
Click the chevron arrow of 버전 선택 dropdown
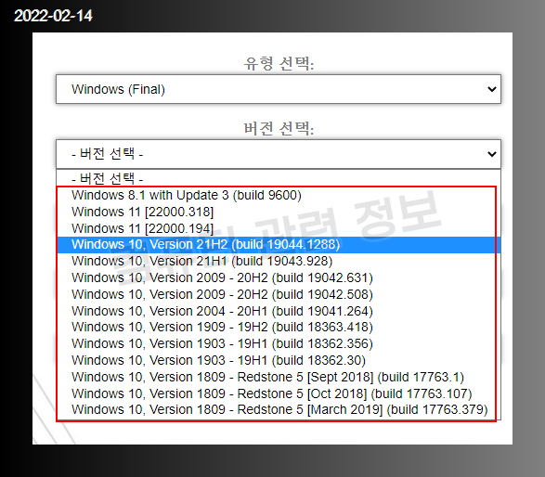(x=491, y=154)
